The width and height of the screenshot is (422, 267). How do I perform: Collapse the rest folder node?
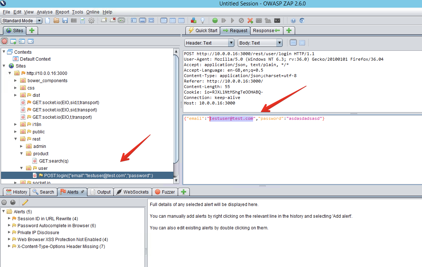(15, 139)
